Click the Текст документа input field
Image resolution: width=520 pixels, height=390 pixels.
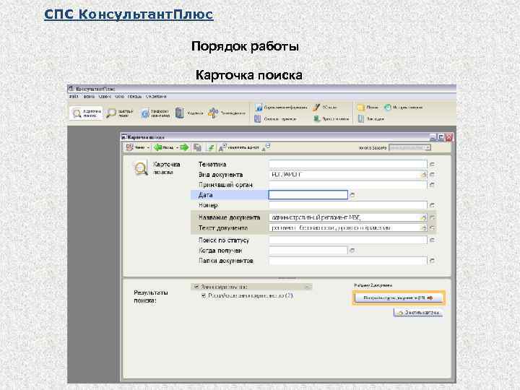pos(348,227)
